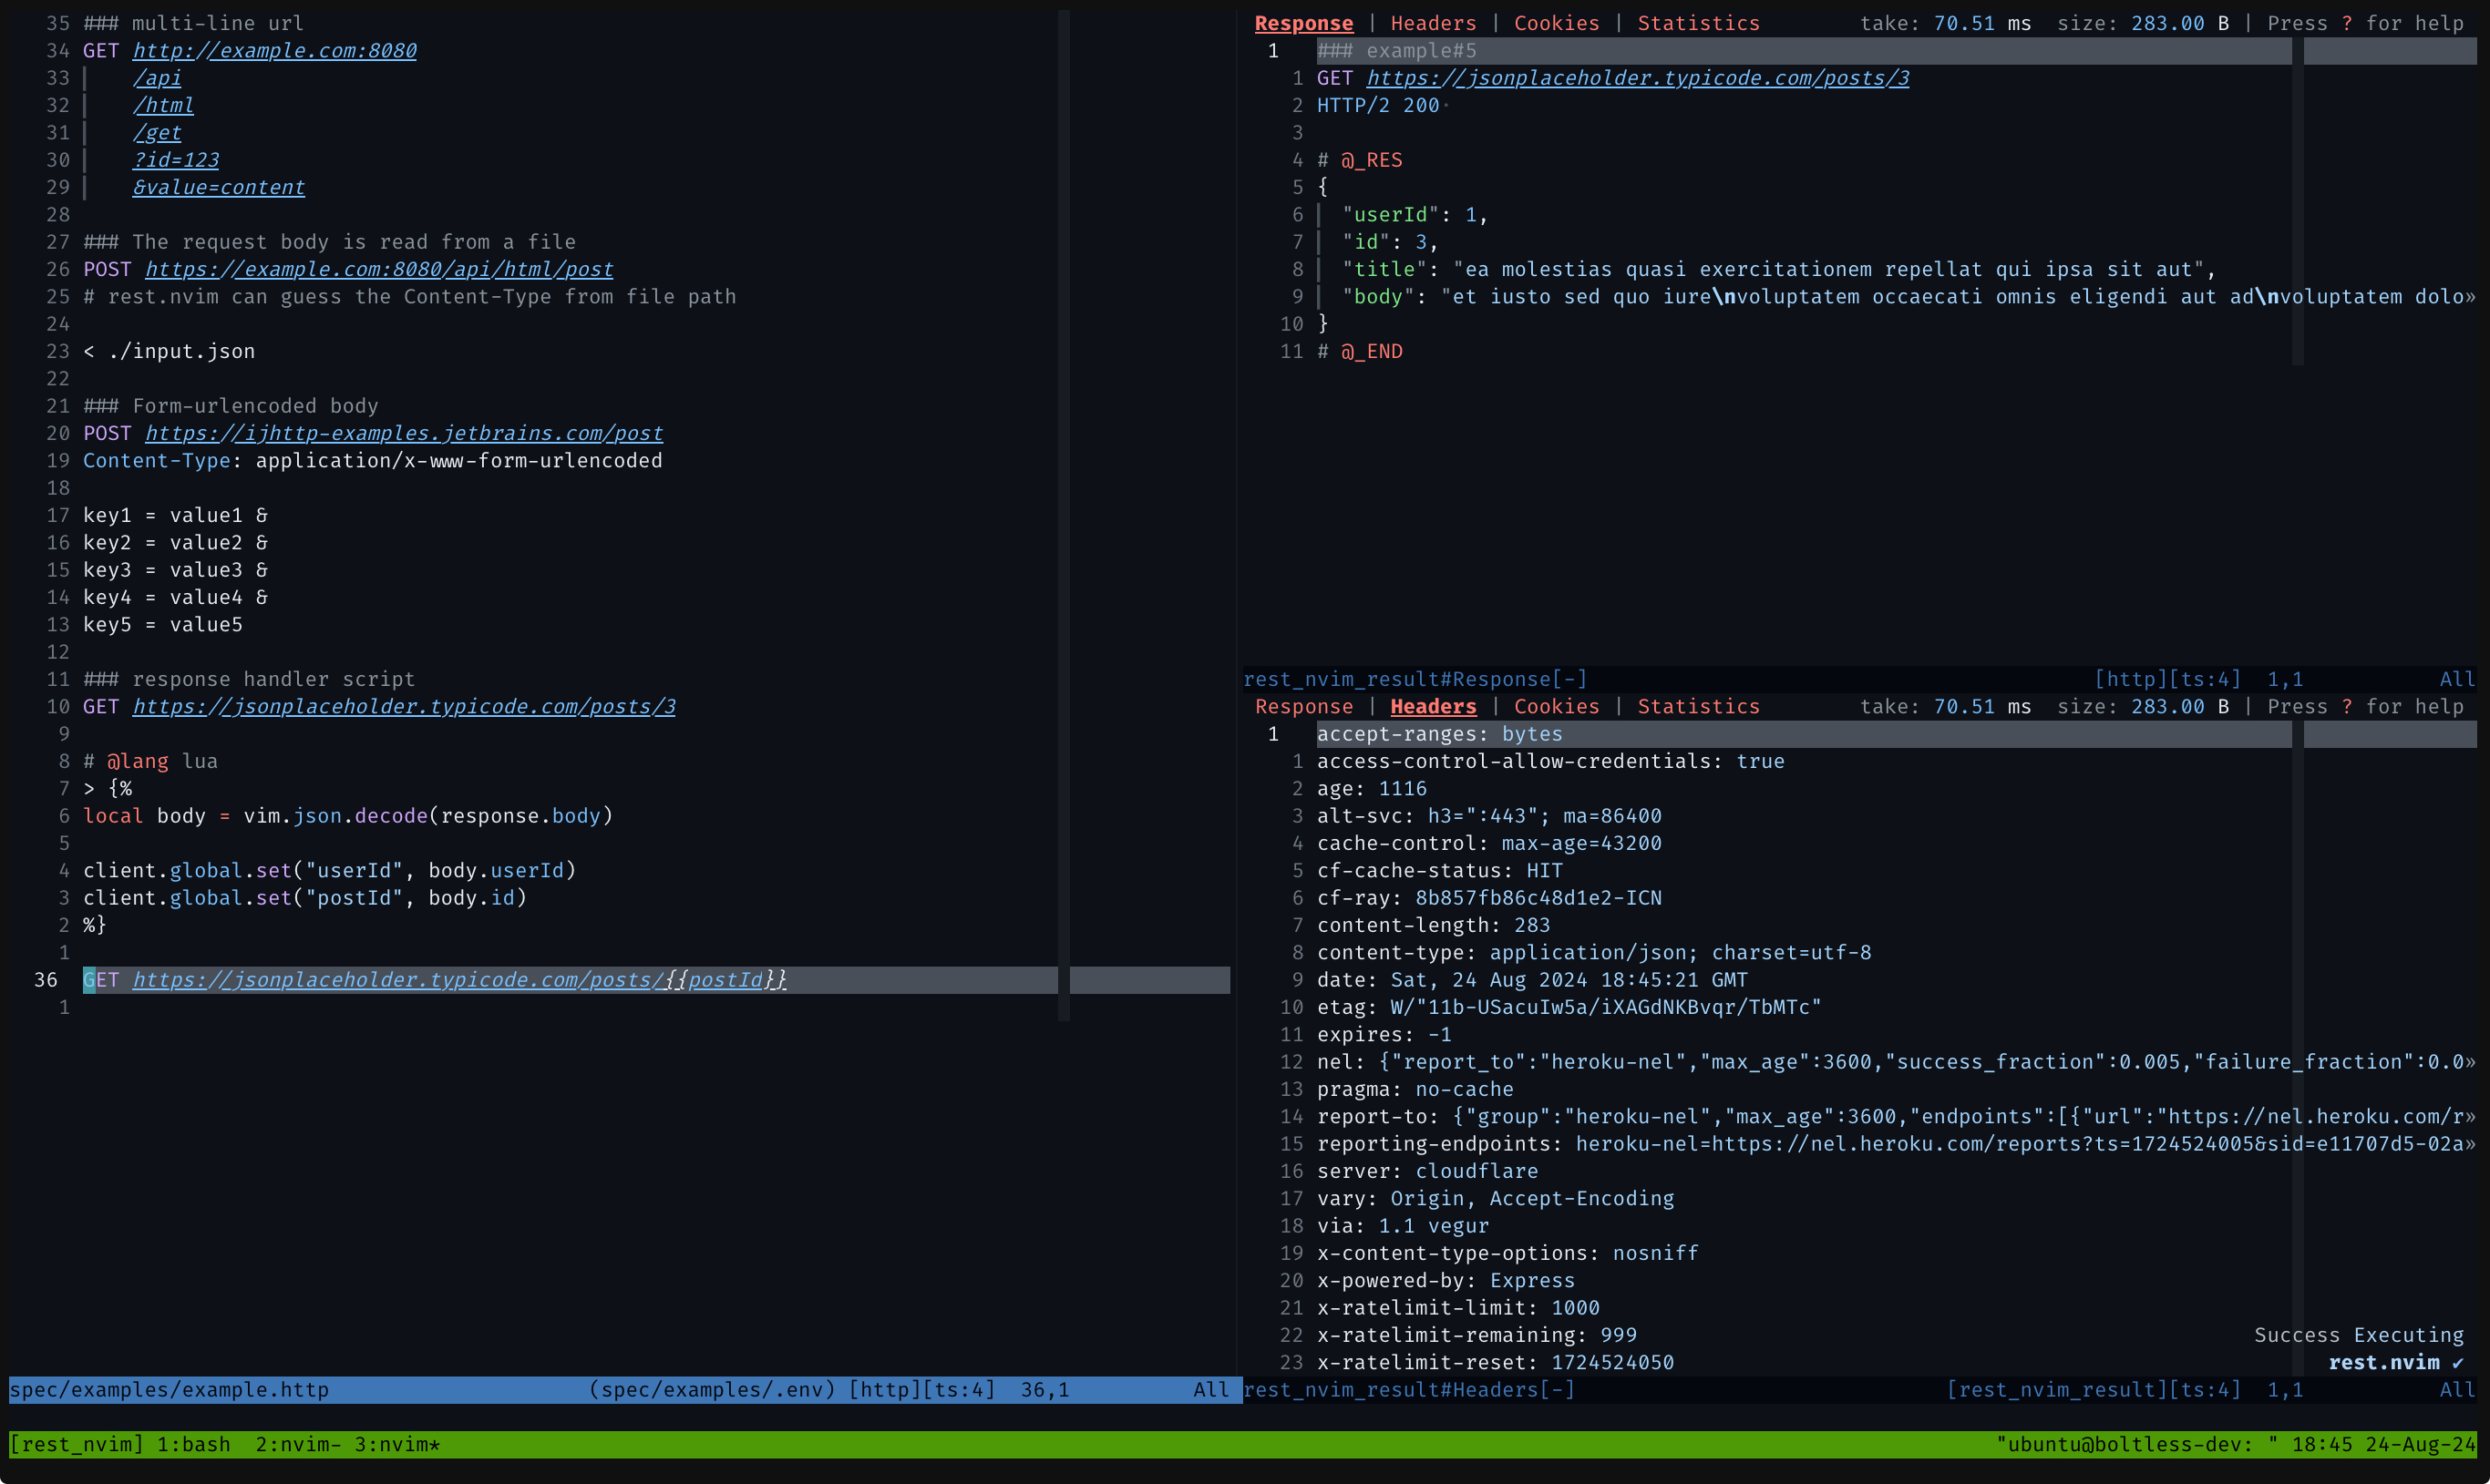Click the /api URL continuation line
Screen dimensions: 2490x1484
coord(157,78)
